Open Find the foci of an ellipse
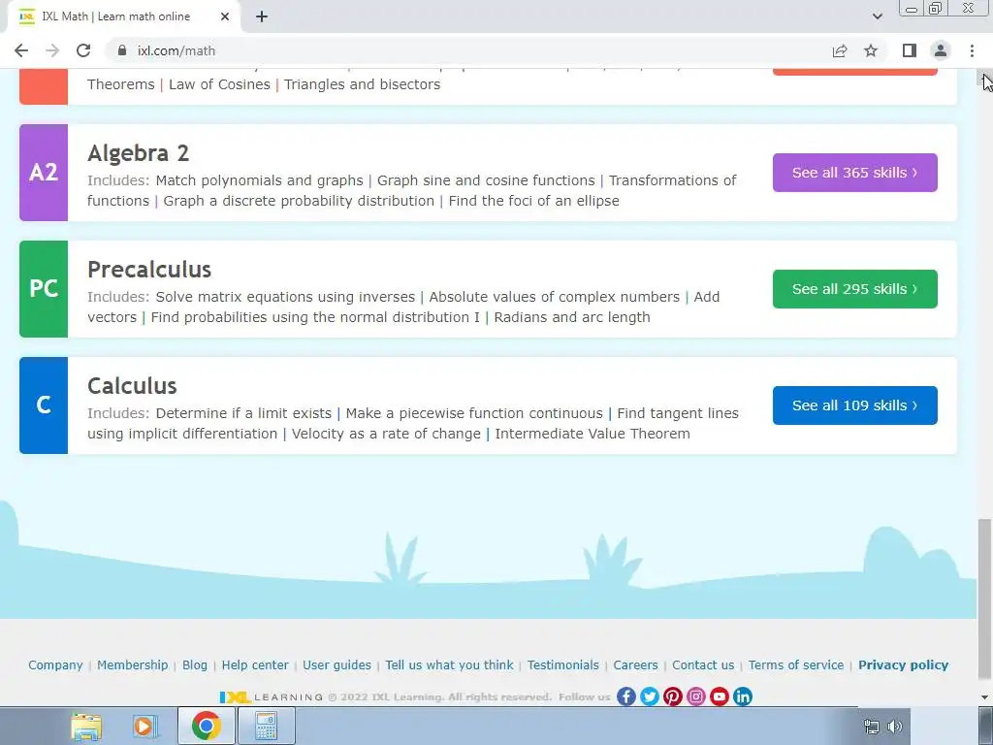 pos(534,201)
